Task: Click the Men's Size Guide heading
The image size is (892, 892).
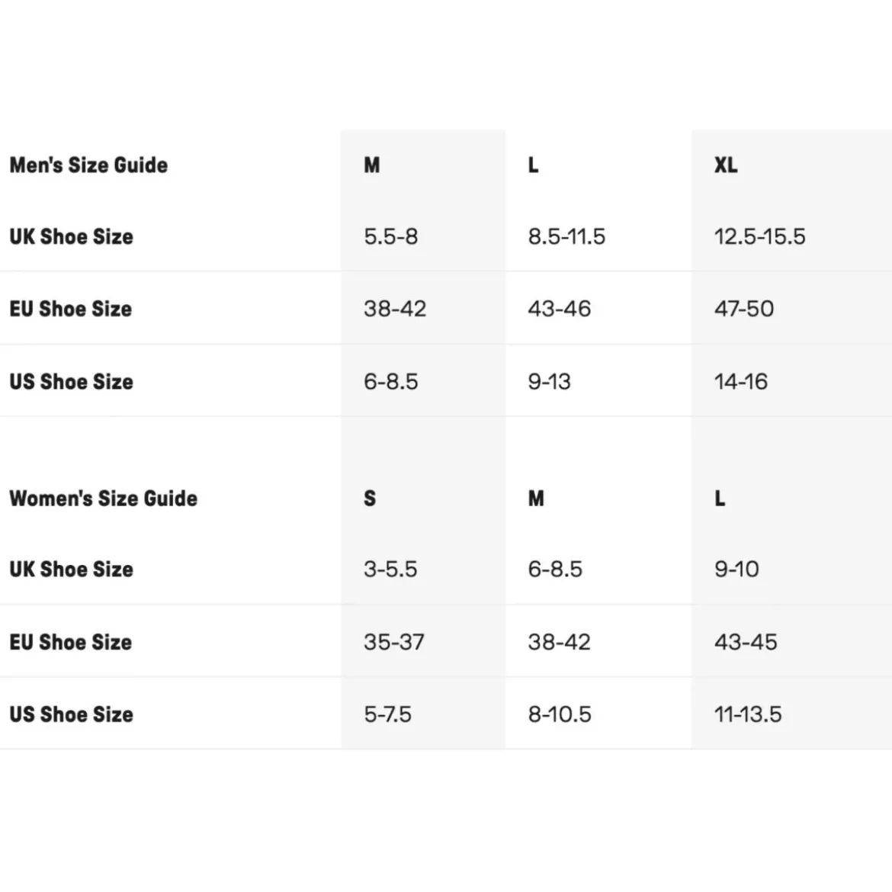Action: (x=88, y=165)
